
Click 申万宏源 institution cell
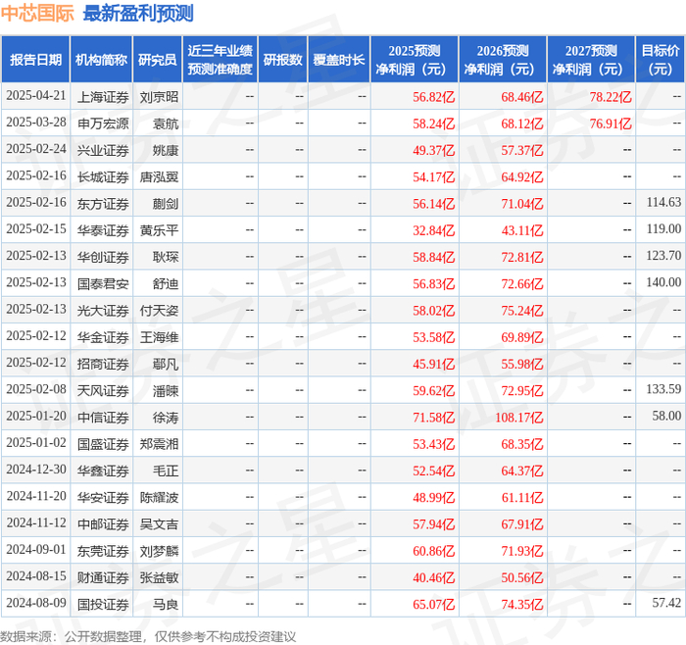[x=103, y=124]
